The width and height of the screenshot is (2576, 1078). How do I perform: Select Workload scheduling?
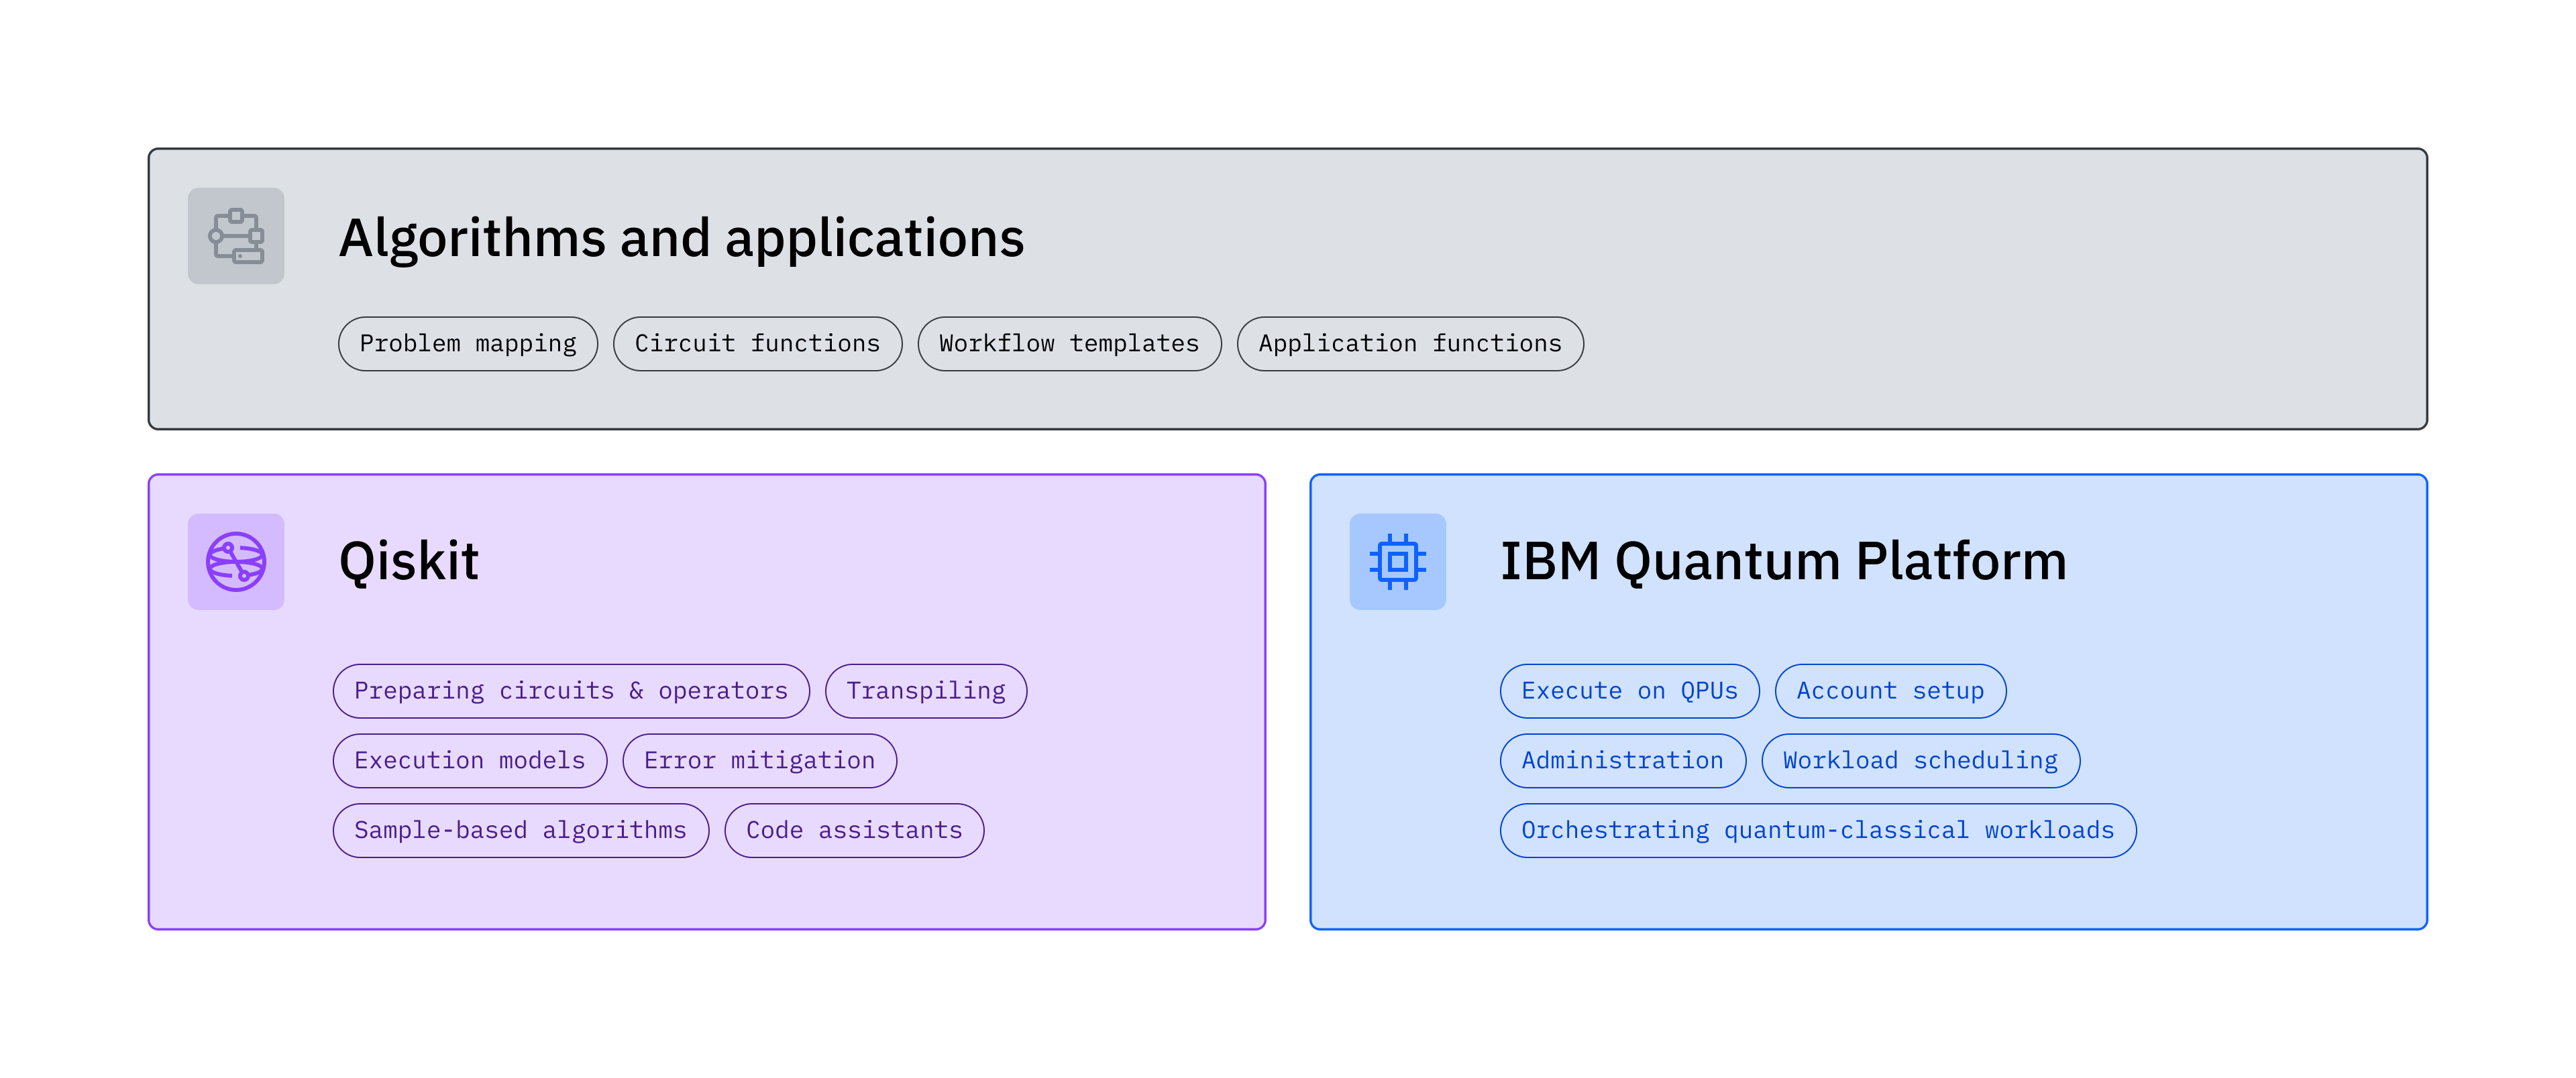pyautogui.click(x=1920, y=760)
